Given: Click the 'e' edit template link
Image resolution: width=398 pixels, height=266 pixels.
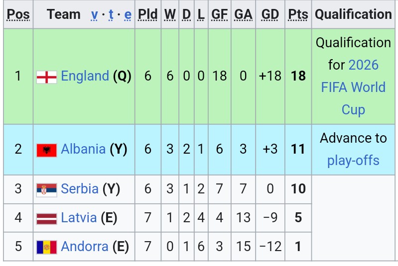Looking at the screenshot, I should 128,14.
